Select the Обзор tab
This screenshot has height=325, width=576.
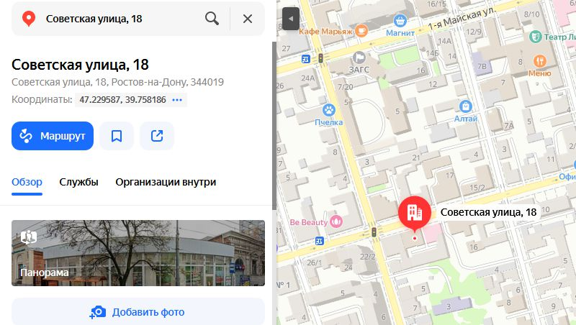27,182
